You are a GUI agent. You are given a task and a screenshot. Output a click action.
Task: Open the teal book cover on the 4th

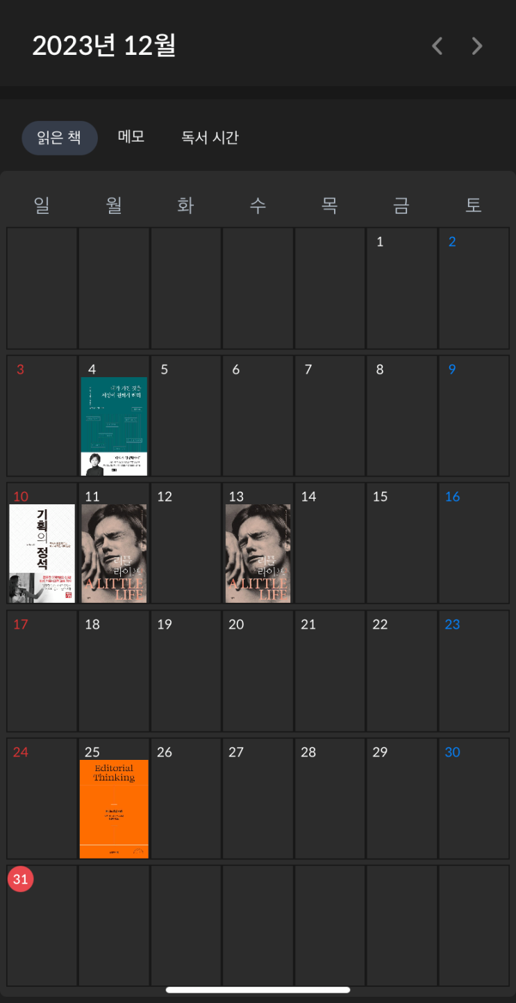point(114,426)
